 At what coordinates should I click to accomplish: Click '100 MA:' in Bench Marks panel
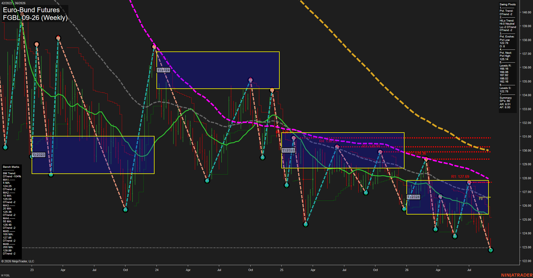[8, 234]
